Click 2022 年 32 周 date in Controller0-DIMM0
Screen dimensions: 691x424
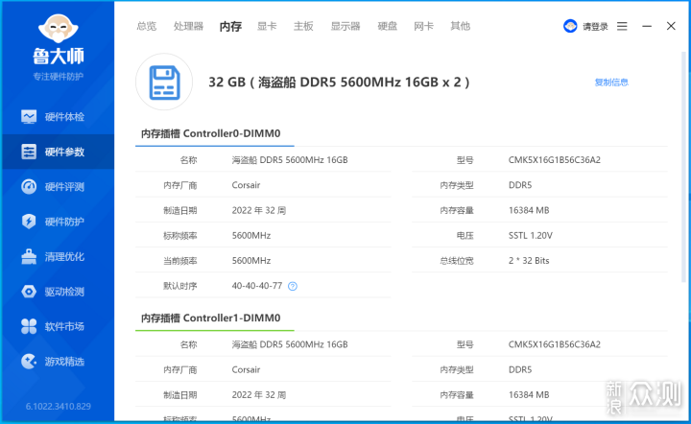click(x=259, y=210)
